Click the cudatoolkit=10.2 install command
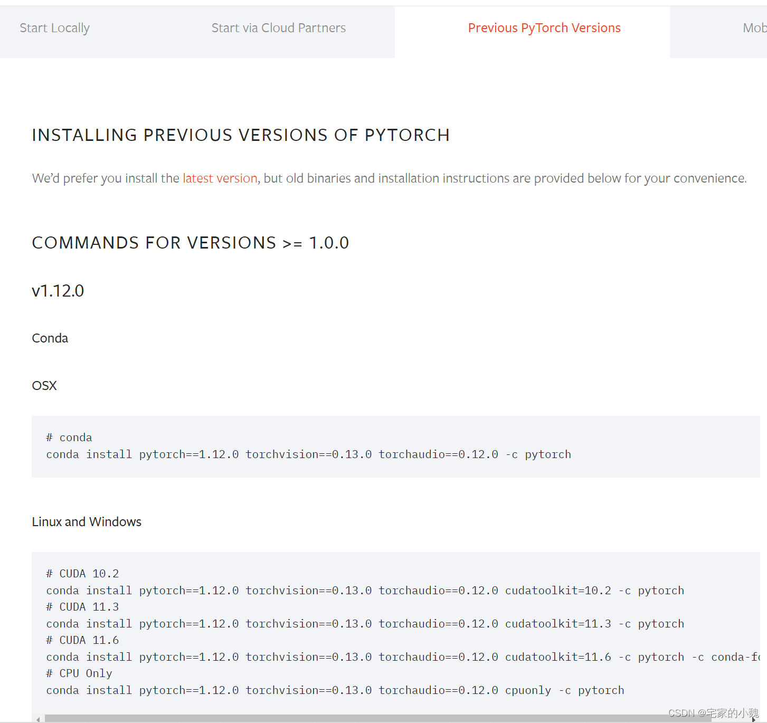The height and width of the screenshot is (723, 767). point(365,591)
